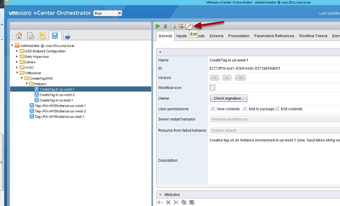340x206 pixels.
Task: Open the Parameters References tab
Action: click(x=274, y=36)
